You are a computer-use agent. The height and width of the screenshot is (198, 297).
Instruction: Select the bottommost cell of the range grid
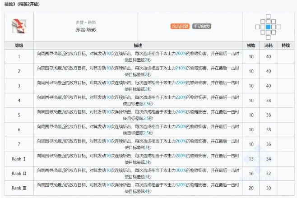pos(268,38)
